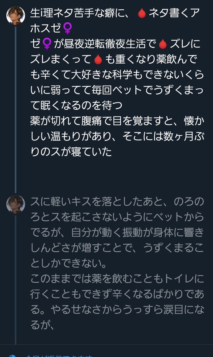This screenshot has height=357, width=213.
Task: Click the globe icon at the bottom
Action: pyautogui.click(x=12, y=356)
